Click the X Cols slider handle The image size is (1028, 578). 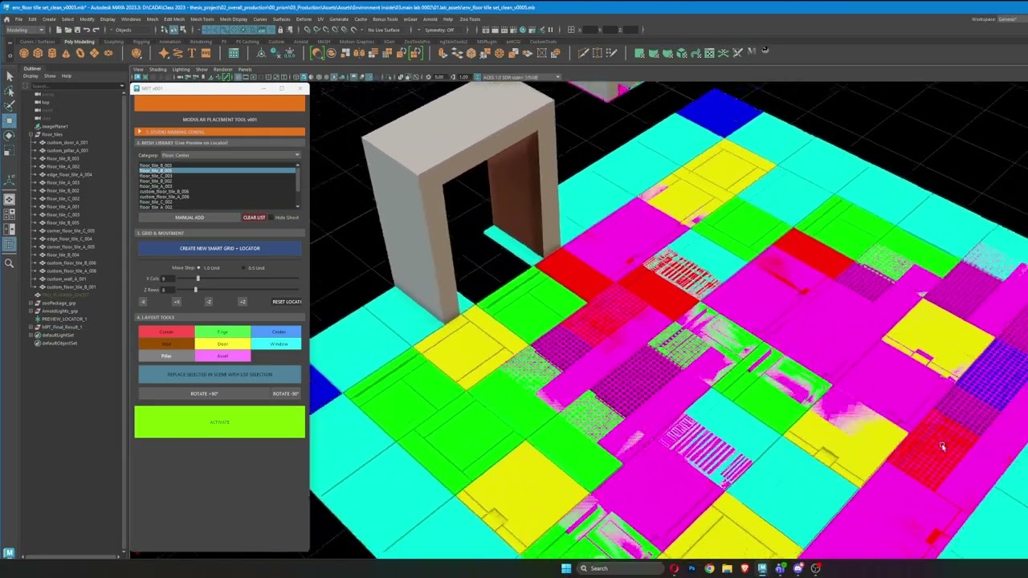pos(198,279)
